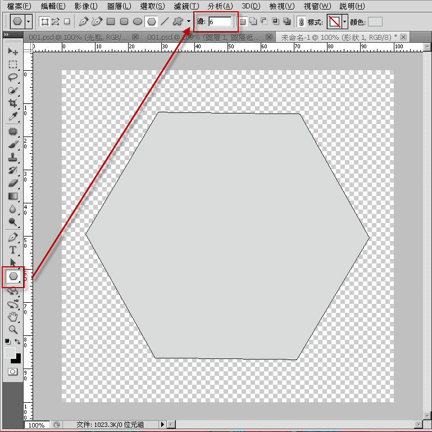This screenshot has width=432, height=432.
Task: Open the 檔案 (File) menu
Action: point(19,6)
